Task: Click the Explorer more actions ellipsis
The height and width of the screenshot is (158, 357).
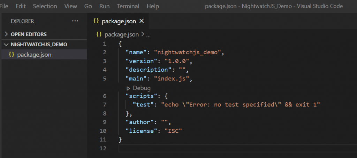Action: pyautogui.click(x=75, y=21)
